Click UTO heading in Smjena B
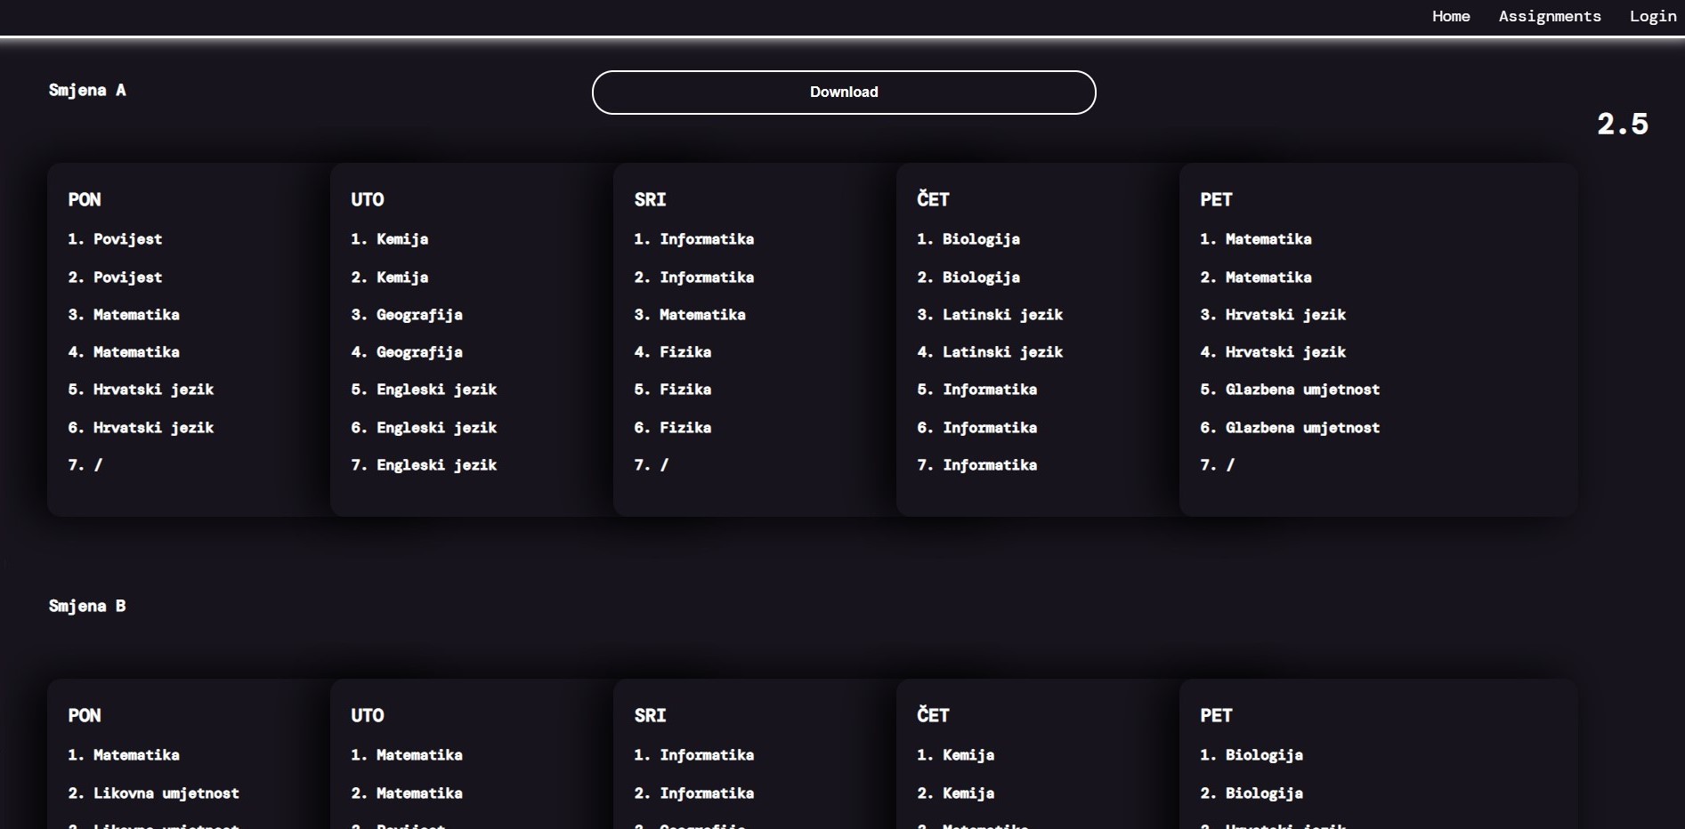Screen dimensions: 1685x829 [368, 715]
